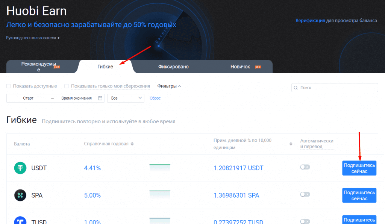385x224 pixels.
Task: Click the 4.41% rate for USDT
Action: point(92,168)
